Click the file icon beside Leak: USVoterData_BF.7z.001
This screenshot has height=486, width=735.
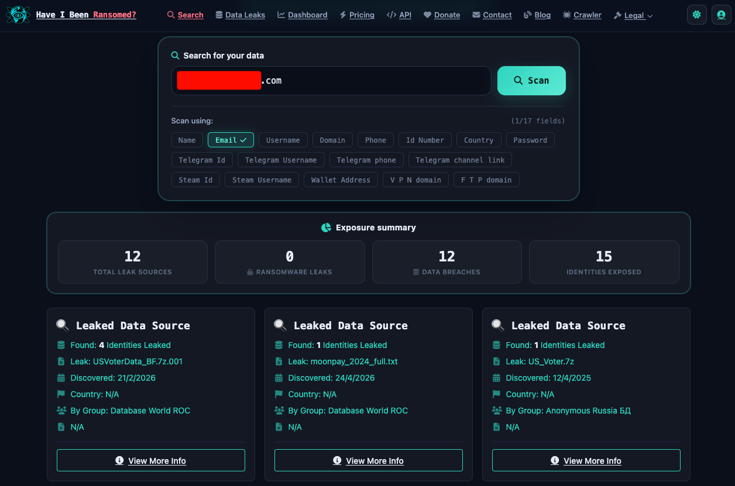61,361
